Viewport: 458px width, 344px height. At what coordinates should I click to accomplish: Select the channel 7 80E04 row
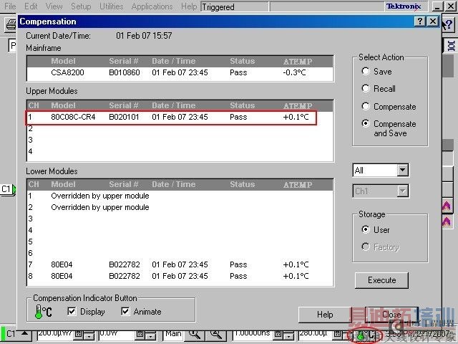180,264
